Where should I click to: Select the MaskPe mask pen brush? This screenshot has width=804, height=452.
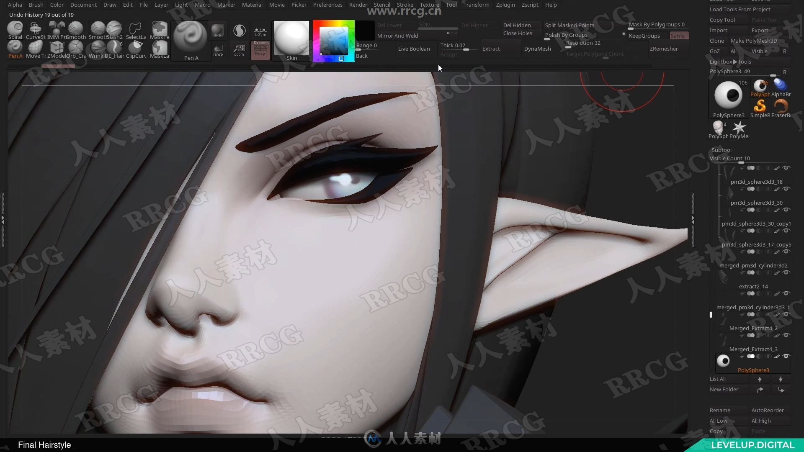(x=160, y=30)
